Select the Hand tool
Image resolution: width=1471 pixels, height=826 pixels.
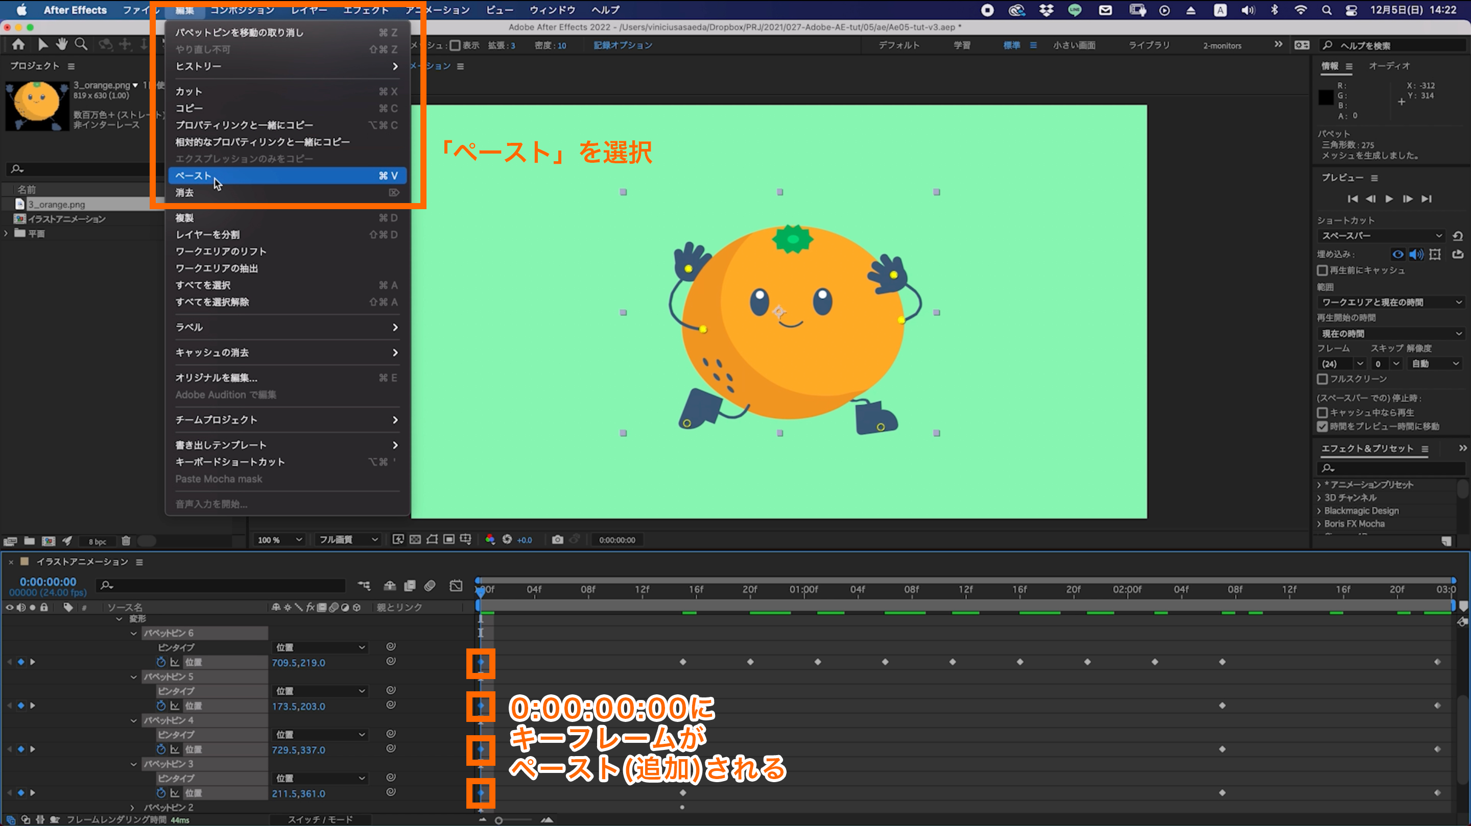point(62,44)
